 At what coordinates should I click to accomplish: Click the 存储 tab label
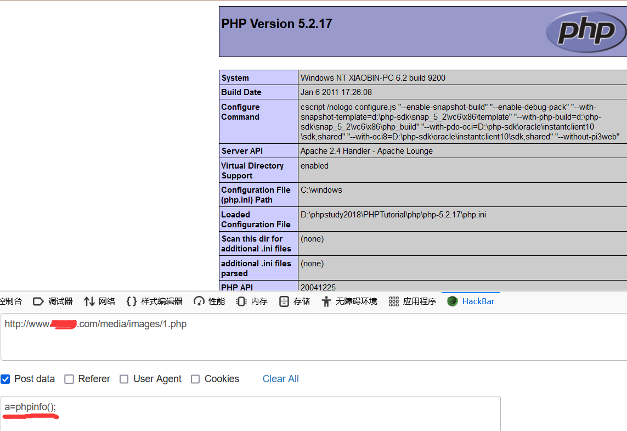(302, 301)
